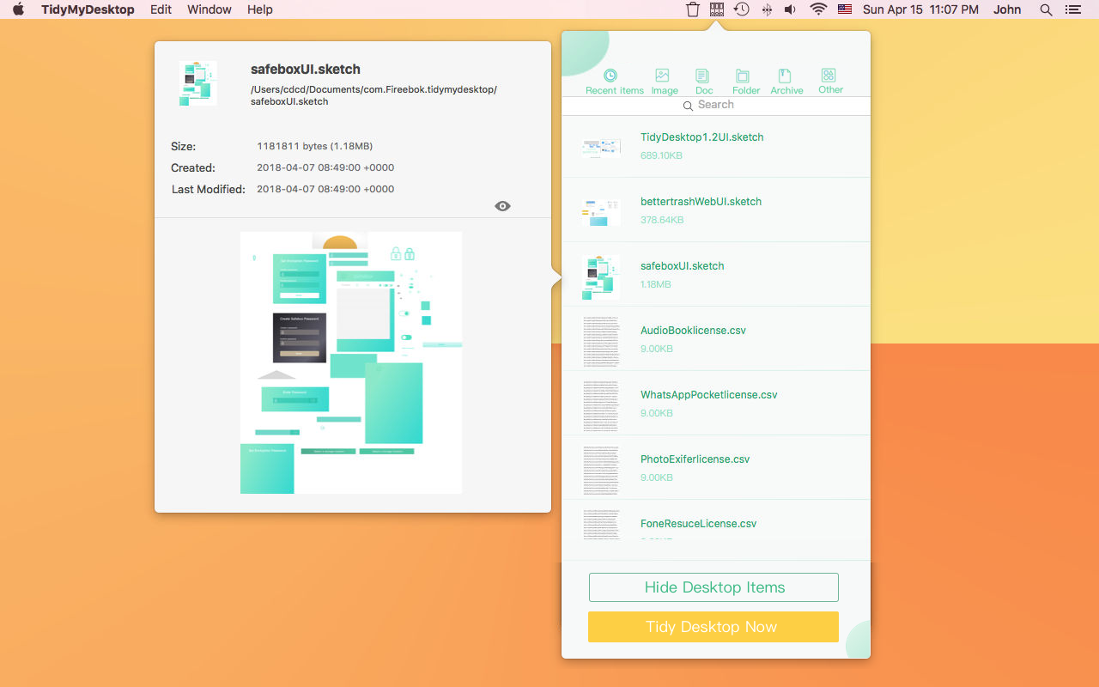
Task: Select TidyDesktop1.2UI.sketch in list
Action: (x=716, y=146)
